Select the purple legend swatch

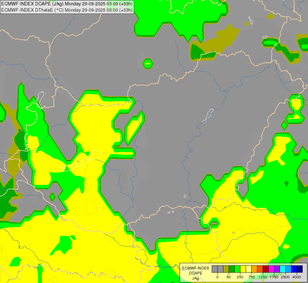pyautogui.click(x=277, y=269)
